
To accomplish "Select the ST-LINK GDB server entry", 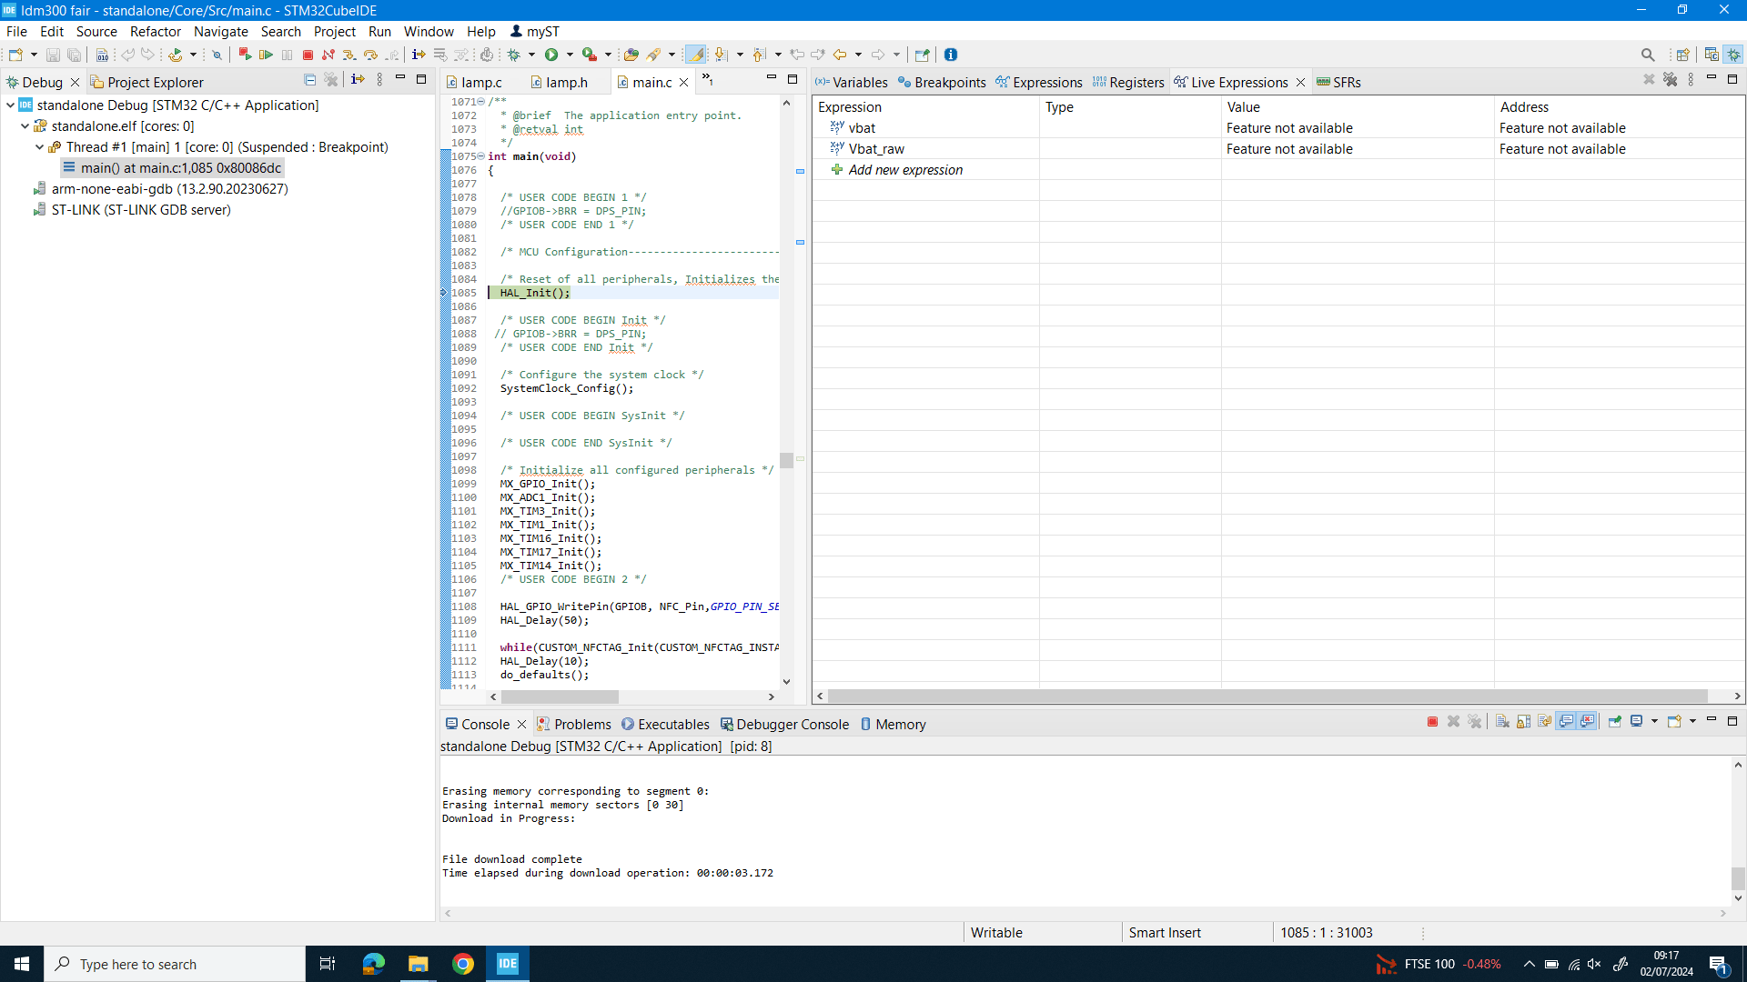I will point(141,210).
